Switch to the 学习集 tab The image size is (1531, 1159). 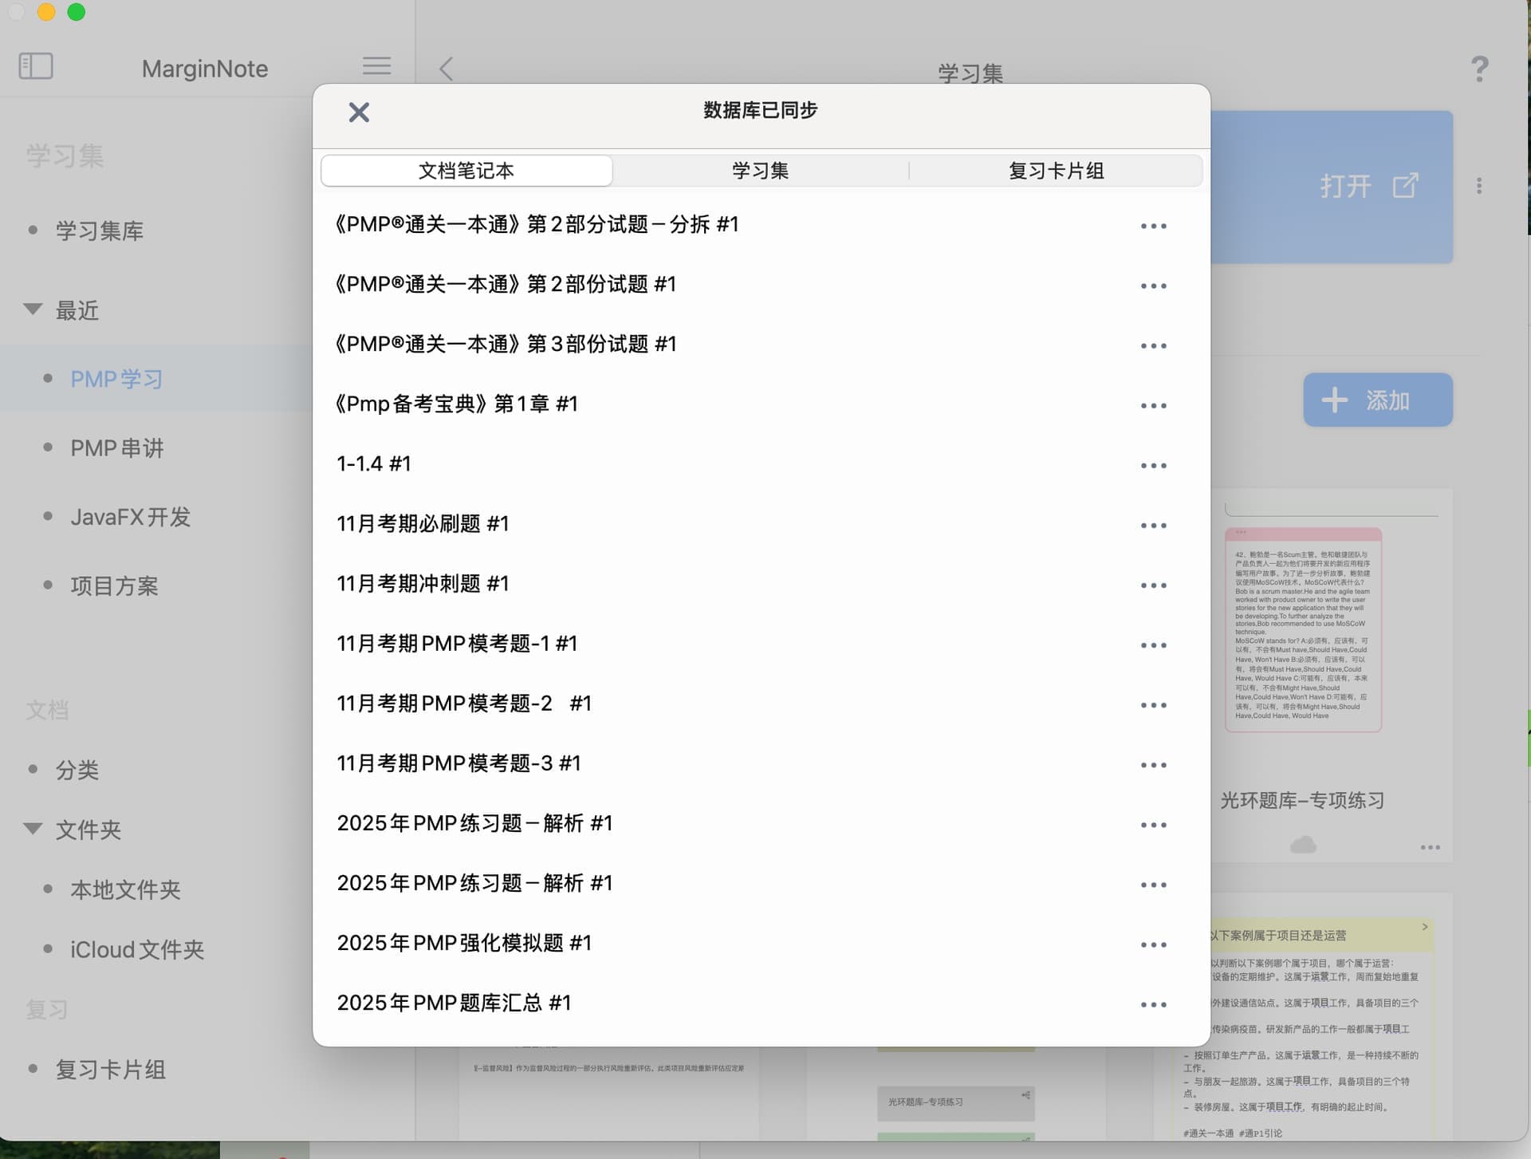(x=760, y=171)
